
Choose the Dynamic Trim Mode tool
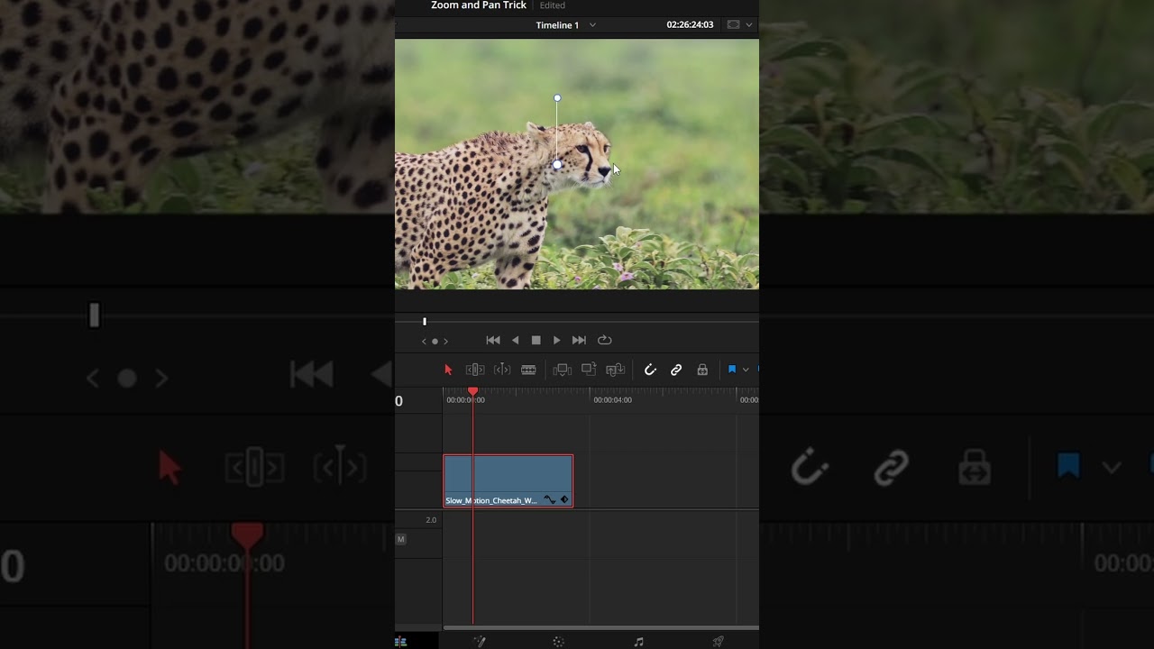pyautogui.click(x=502, y=370)
